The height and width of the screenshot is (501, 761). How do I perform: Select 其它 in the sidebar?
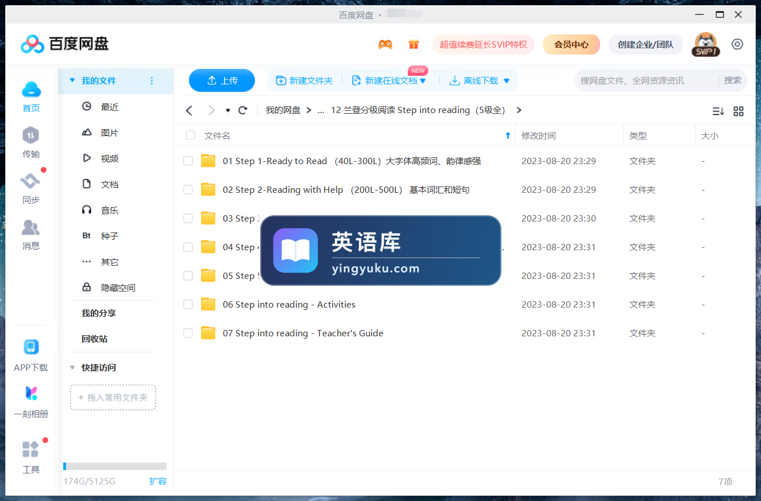tap(109, 262)
